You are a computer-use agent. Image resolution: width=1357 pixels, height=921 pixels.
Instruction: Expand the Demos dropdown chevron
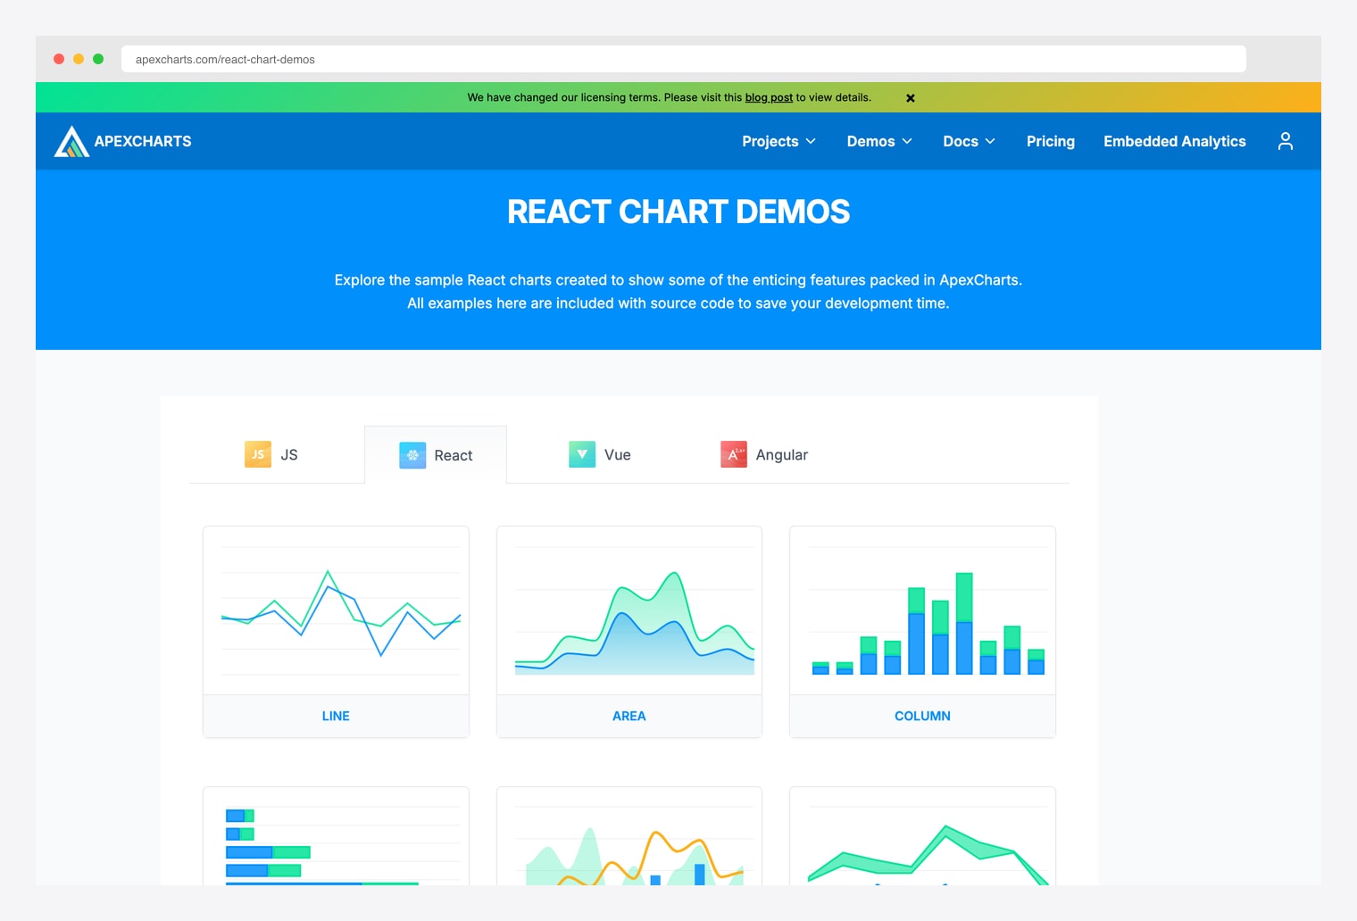click(907, 141)
